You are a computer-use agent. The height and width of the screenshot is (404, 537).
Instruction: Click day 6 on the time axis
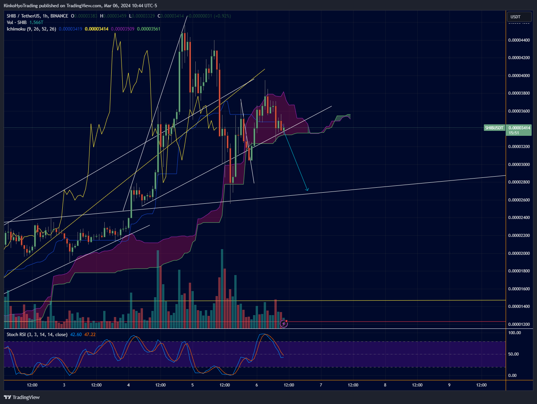[257, 385]
